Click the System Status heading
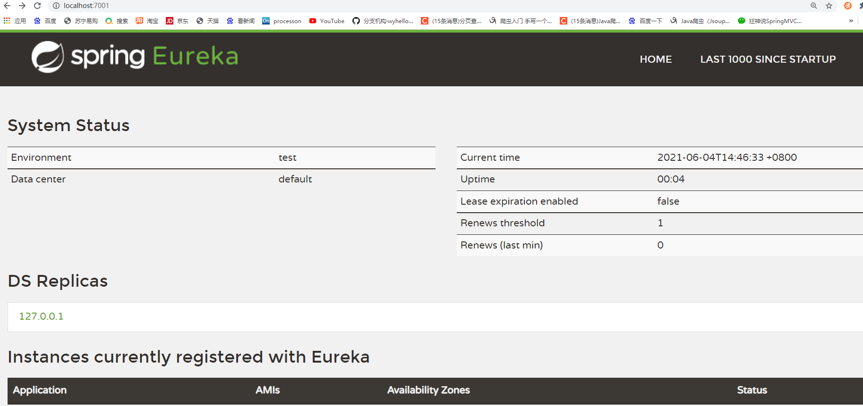Screen dimensions: 863x406 [x=68, y=125]
